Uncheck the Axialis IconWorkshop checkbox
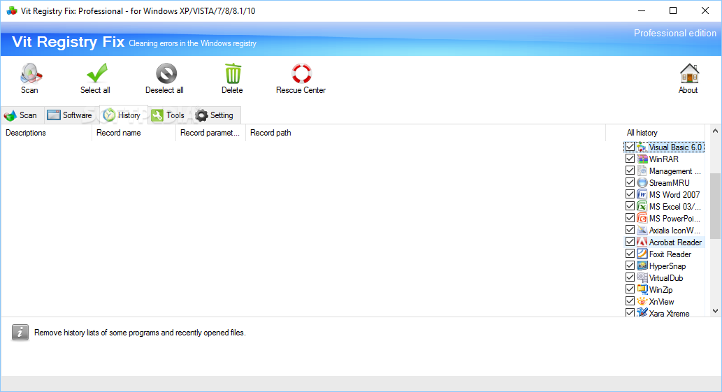The width and height of the screenshot is (722, 392). (x=630, y=230)
